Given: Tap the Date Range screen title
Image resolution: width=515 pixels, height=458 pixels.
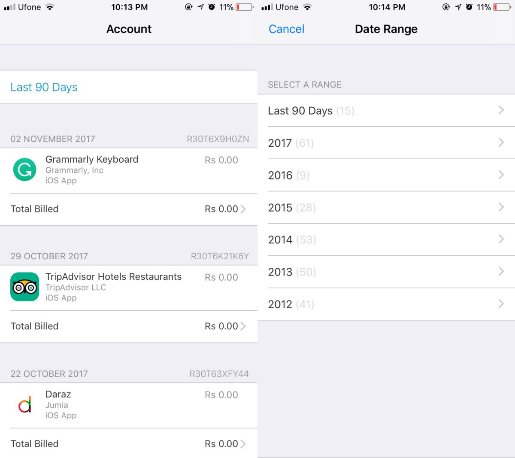Looking at the screenshot, I should pyautogui.click(x=386, y=29).
